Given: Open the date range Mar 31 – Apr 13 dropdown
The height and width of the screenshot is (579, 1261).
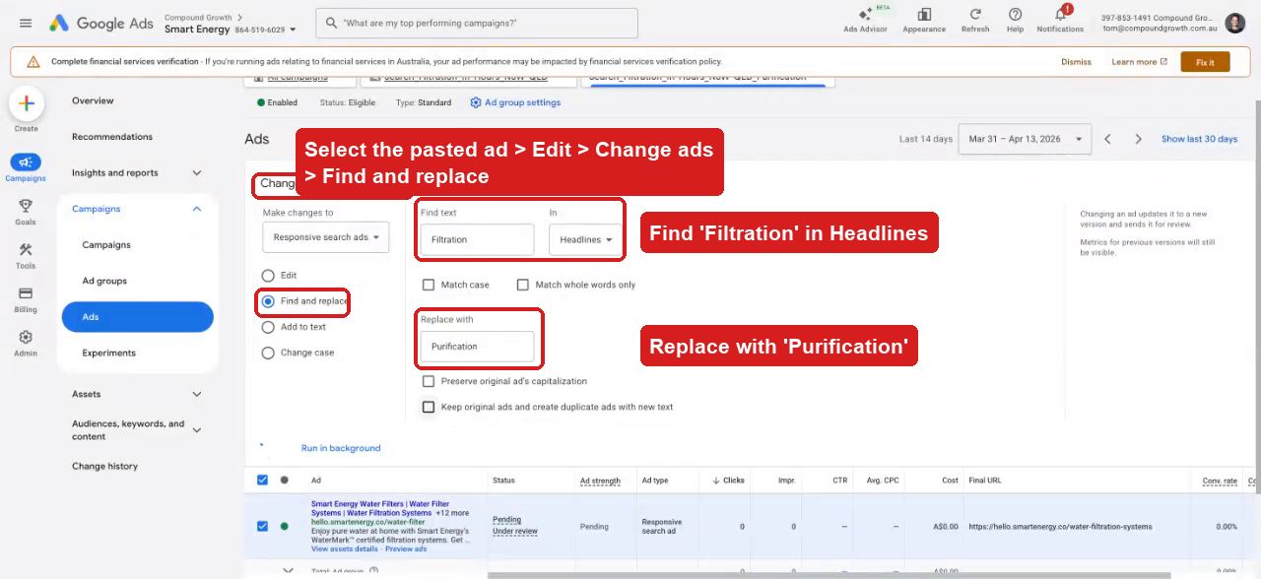Looking at the screenshot, I should pyautogui.click(x=1027, y=139).
